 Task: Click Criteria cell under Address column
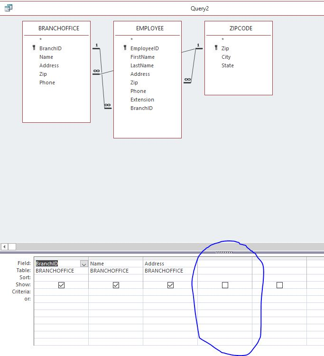pyautogui.click(x=170, y=292)
